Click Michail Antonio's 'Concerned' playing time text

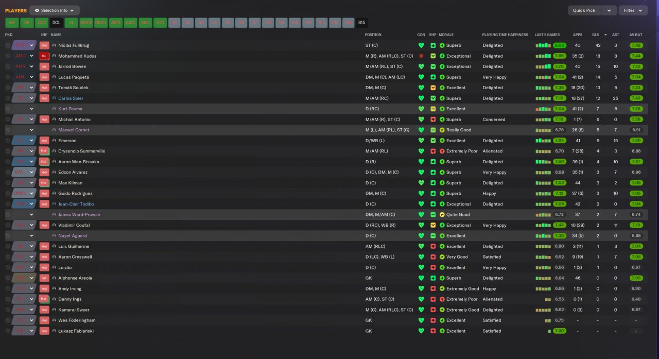pyautogui.click(x=494, y=119)
